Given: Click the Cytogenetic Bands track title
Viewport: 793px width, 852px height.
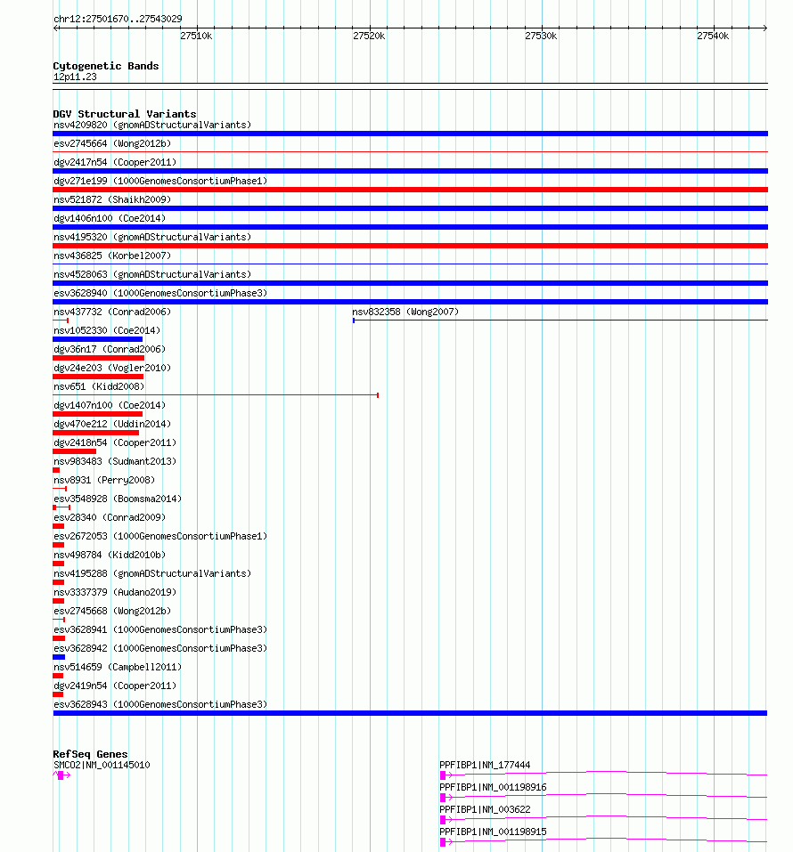Looking at the screenshot, I should (105, 66).
